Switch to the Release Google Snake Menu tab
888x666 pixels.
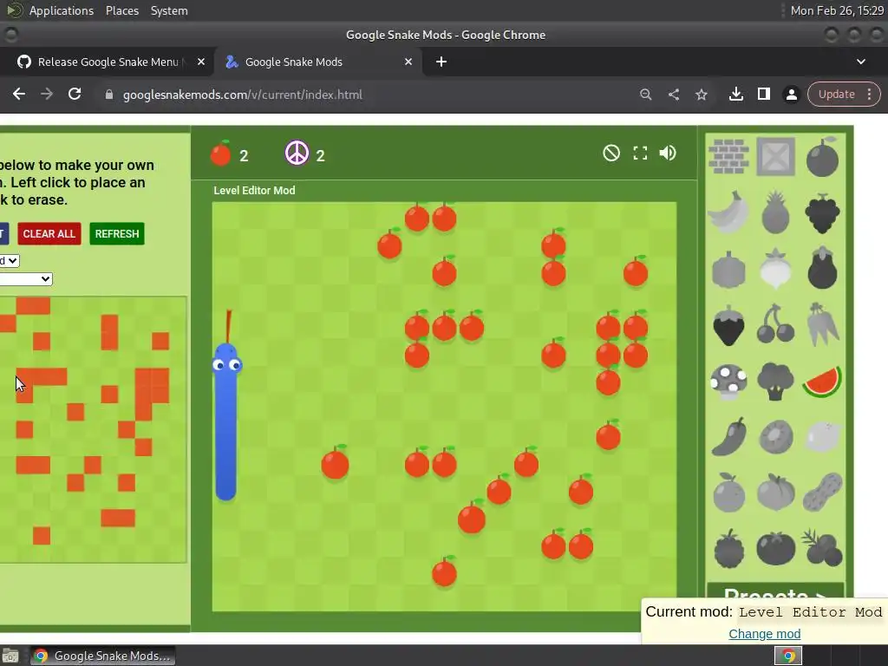(107, 62)
